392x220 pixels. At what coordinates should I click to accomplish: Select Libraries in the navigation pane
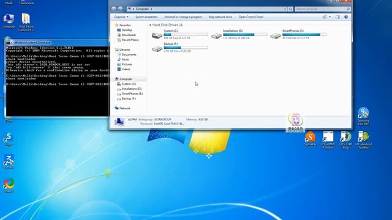tap(124, 50)
